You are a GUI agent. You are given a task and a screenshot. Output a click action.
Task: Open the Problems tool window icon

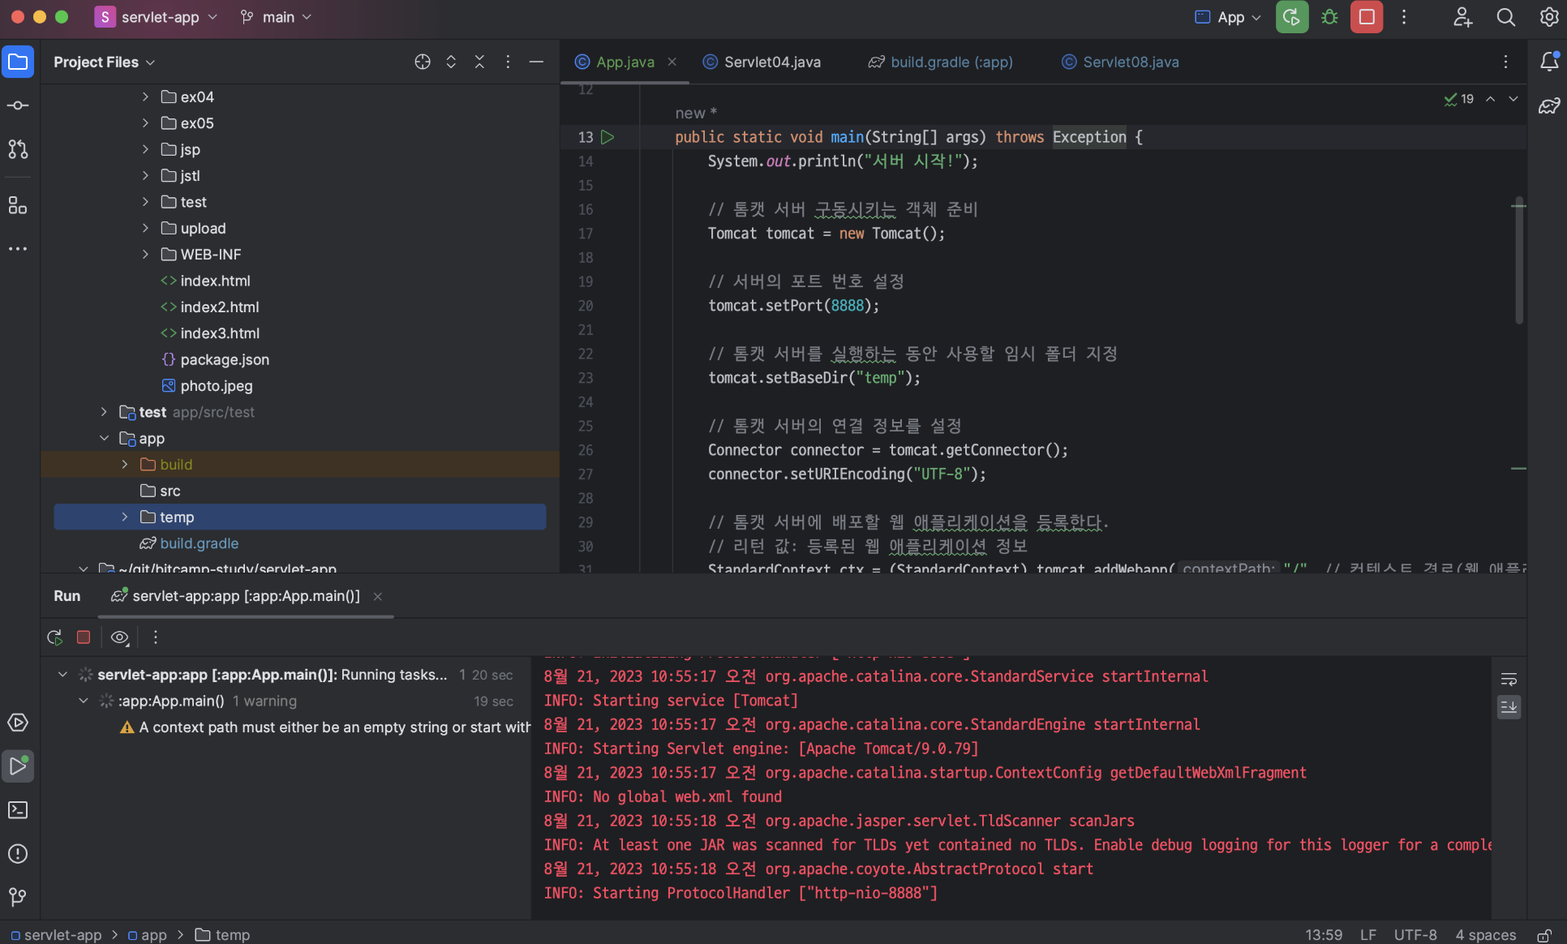coord(18,853)
